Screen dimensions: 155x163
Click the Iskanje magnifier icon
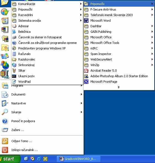5,112
